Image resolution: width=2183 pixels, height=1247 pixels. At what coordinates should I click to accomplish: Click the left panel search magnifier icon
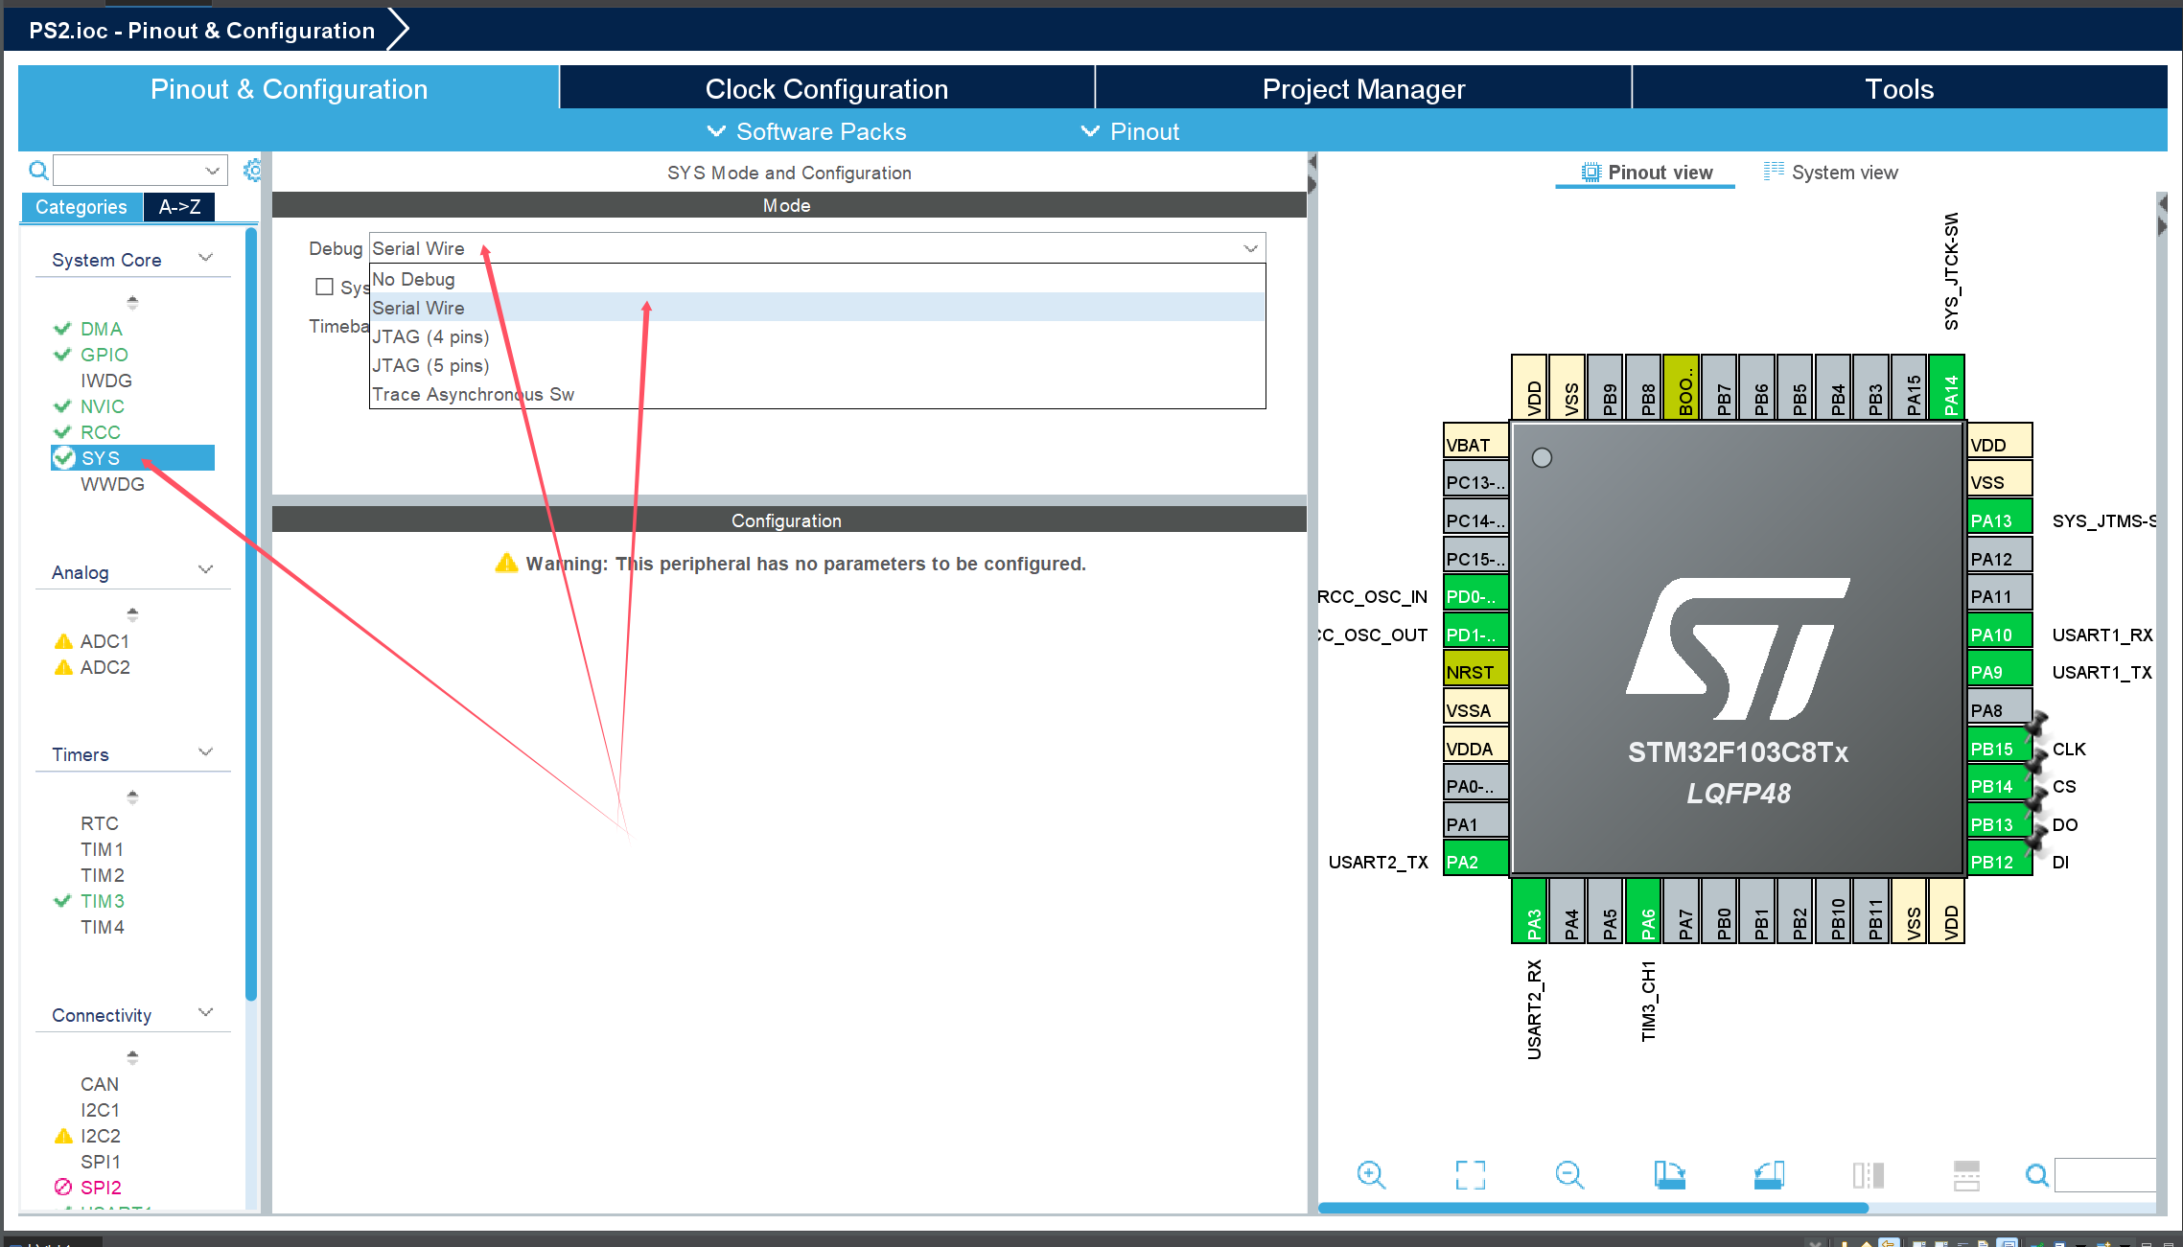38,171
